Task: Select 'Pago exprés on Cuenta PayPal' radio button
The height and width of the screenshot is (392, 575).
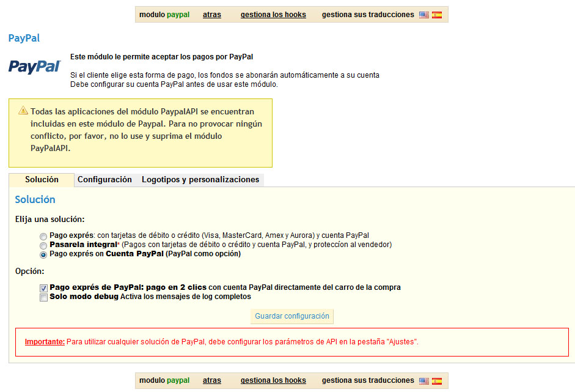Action: [43, 255]
